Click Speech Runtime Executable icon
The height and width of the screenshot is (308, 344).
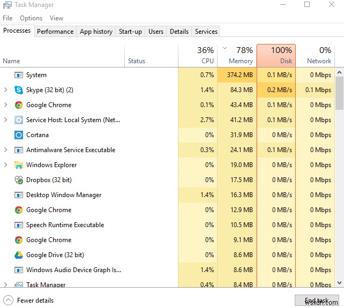(x=19, y=225)
